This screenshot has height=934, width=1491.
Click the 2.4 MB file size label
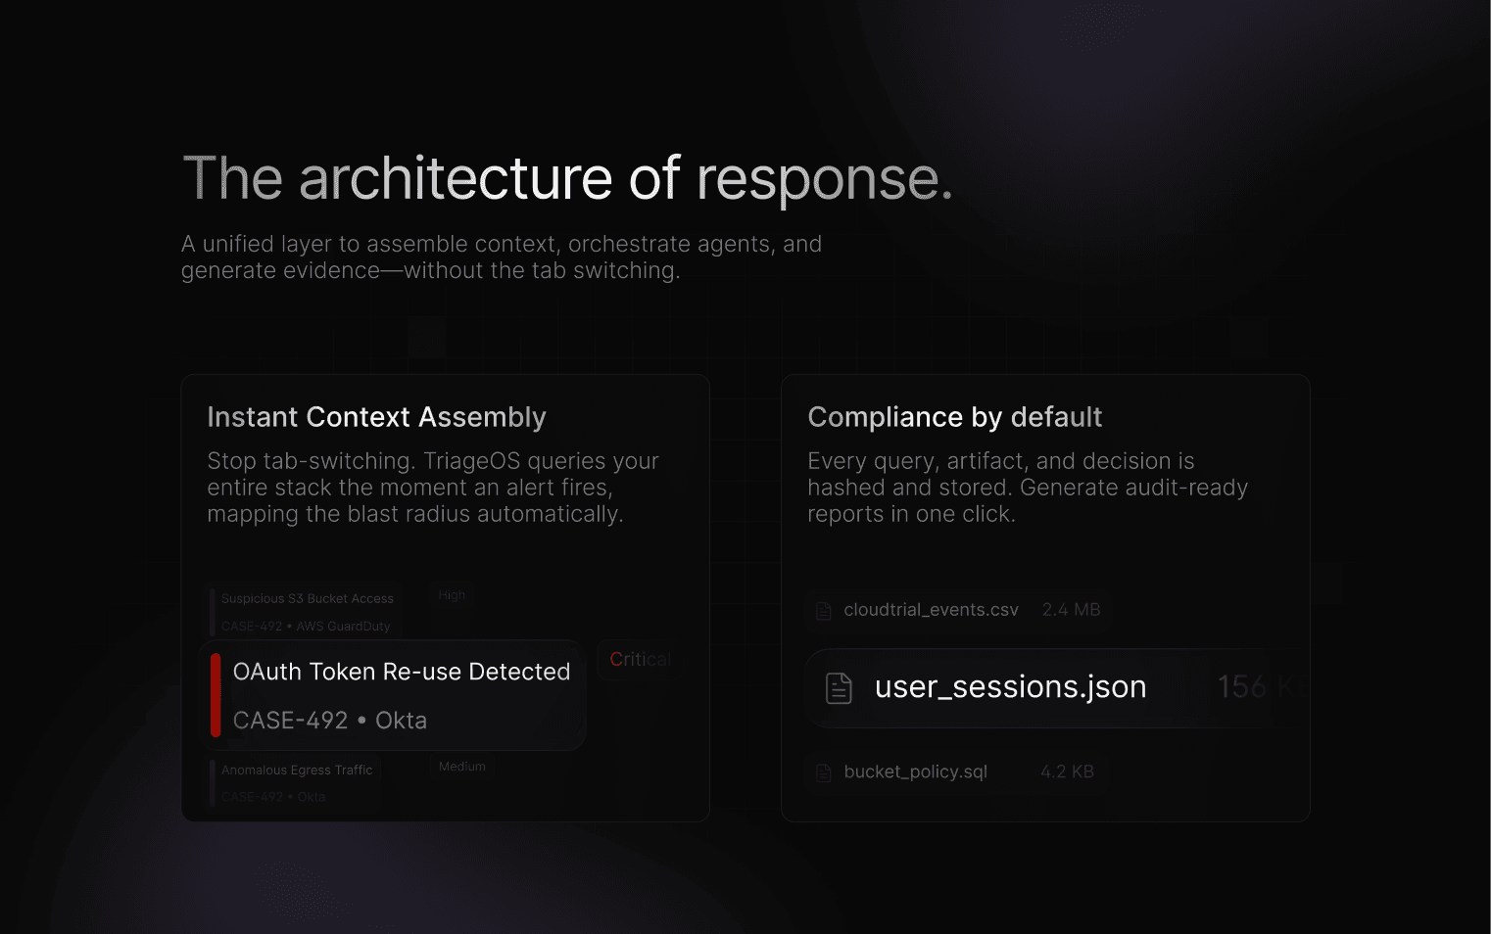[1071, 610]
